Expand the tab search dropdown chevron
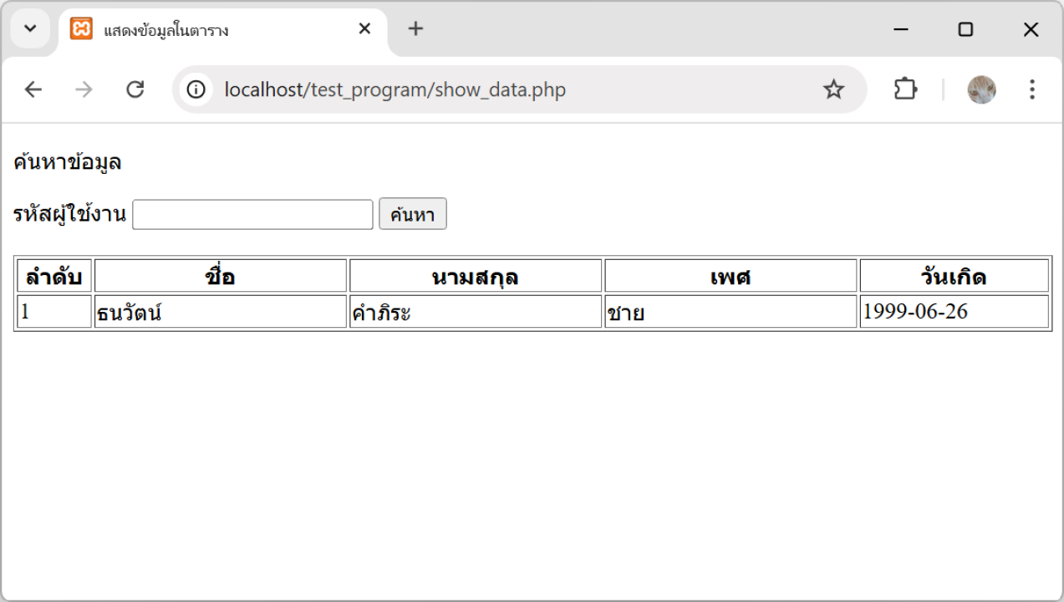Viewport: 1064px width, 602px height. tap(30, 29)
